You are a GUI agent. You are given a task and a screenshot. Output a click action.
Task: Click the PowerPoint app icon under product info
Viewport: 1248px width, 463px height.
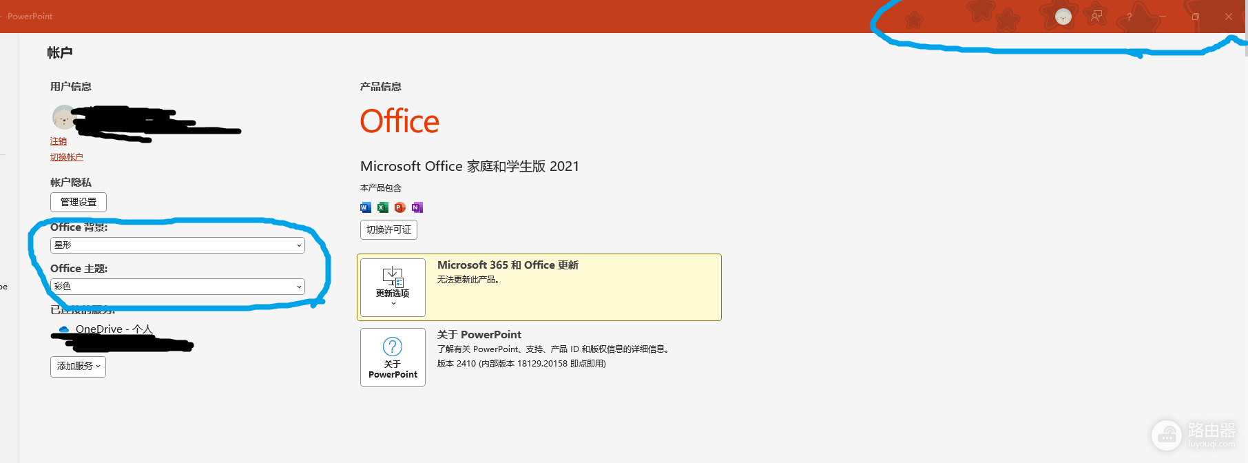[x=400, y=207]
